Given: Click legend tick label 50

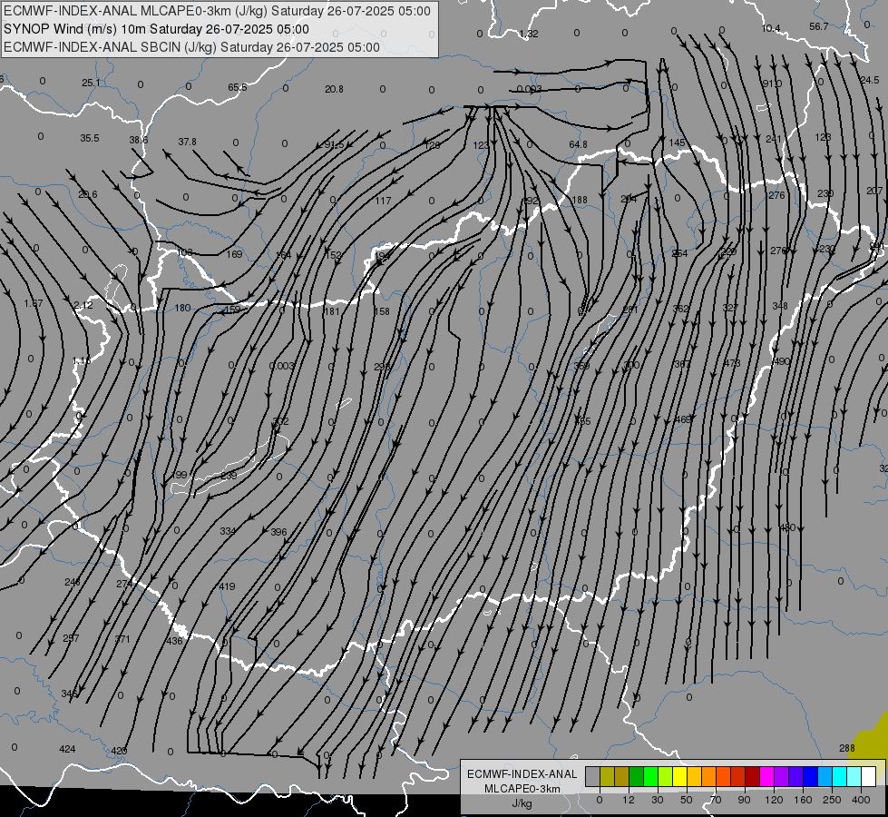Looking at the screenshot, I should [687, 800].
